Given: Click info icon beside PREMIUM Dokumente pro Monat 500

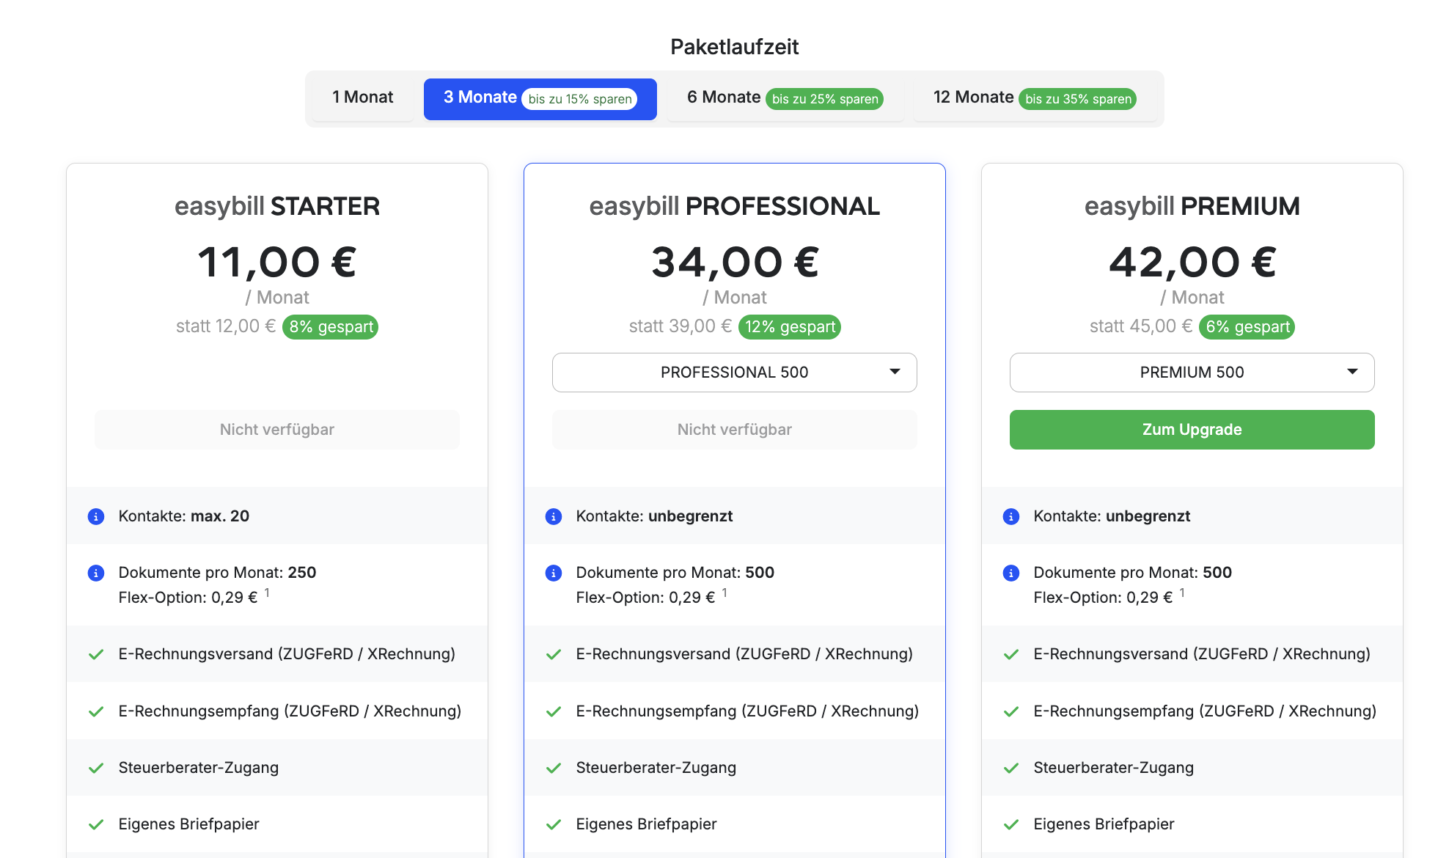Looking at the screenshot, I should point(1011,573).
